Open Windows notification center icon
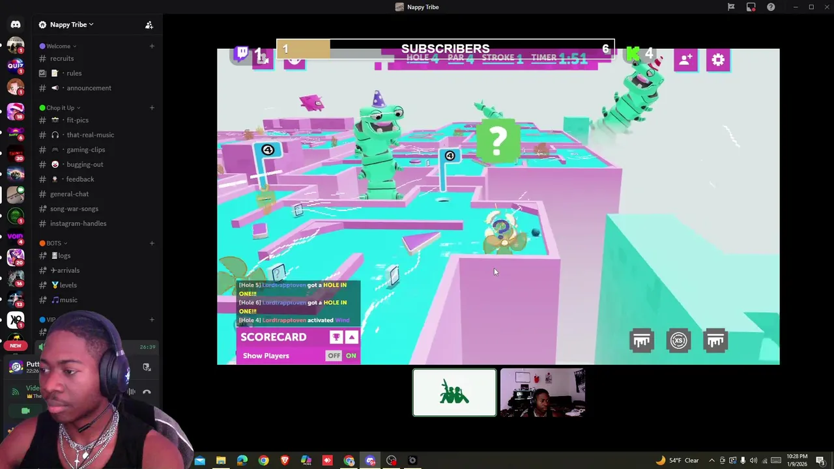Screen dimensions: 834x469 (820, 461)
